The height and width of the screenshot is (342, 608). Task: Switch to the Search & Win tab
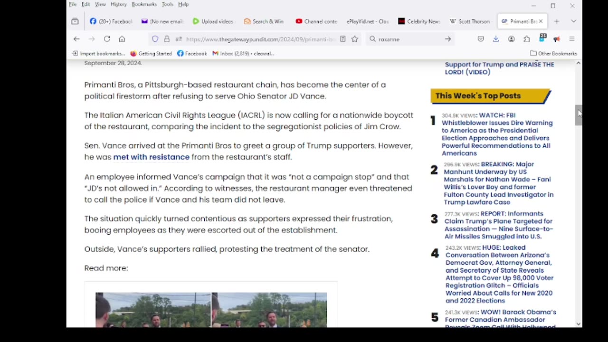(264, 21)
